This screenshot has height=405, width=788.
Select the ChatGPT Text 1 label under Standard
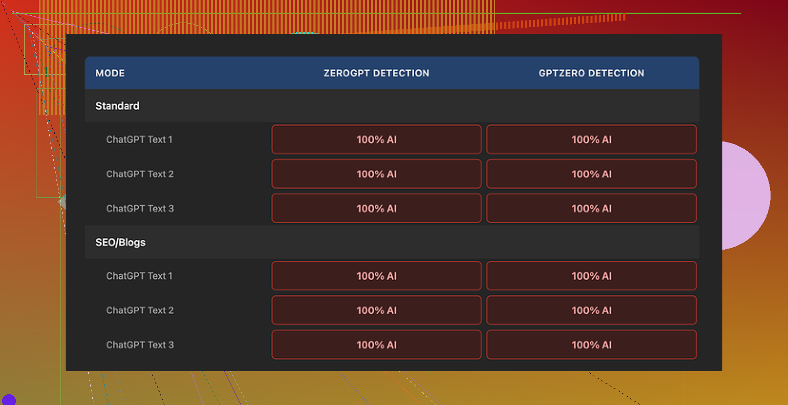click(x=140, y=139)
